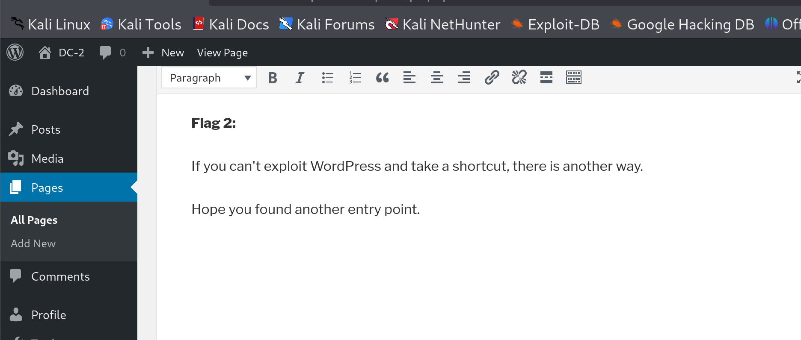The width and height of the screenshot is (801, 340).
Task: Click Add New under Pages
Action: coord(33,243)
